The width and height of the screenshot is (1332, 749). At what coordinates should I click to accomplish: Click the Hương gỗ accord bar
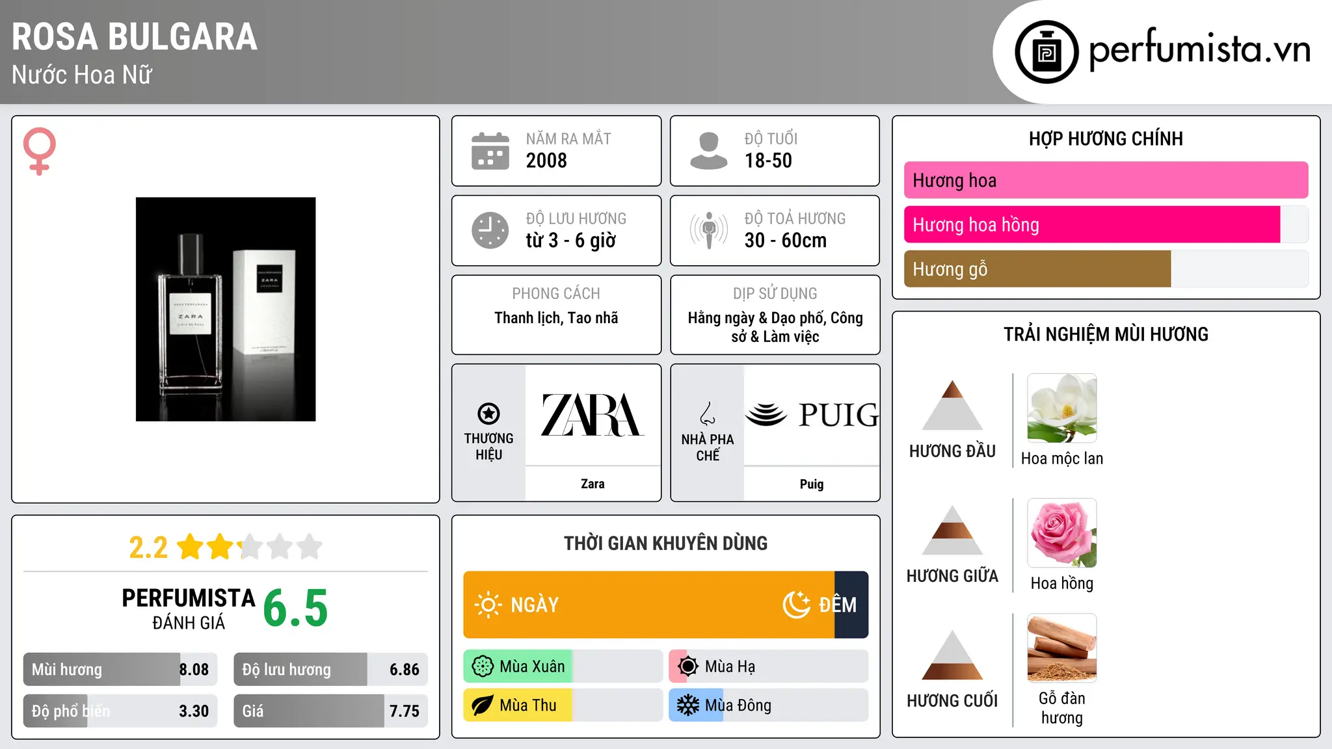pyautogui.click(x=1106, y=269)
